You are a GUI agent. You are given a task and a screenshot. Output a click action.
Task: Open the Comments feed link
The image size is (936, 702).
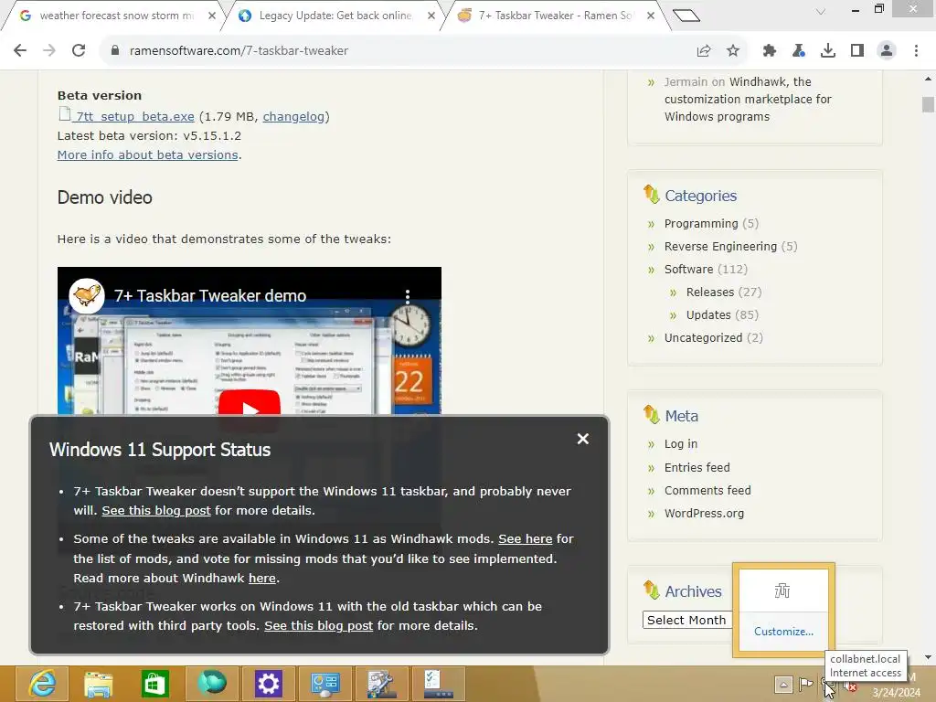pyautogui.click(x=707, y=490)
